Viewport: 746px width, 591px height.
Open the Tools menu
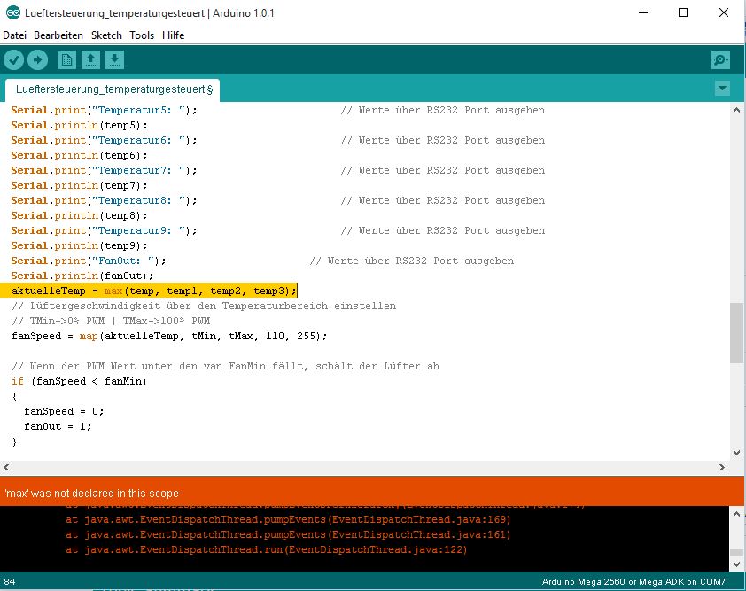[x=142, y=35]
